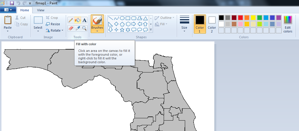The image size is (299, 131).
Task: Click the Cut button
Action: (x=20, y=18)
